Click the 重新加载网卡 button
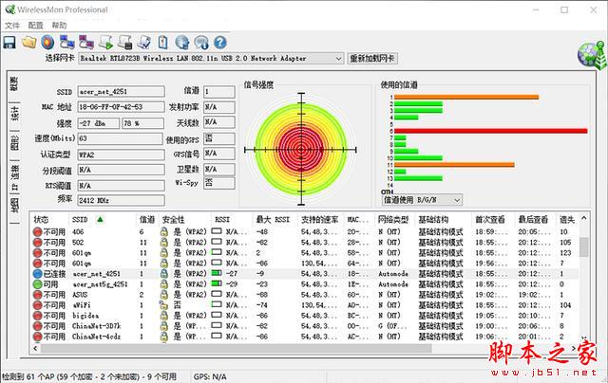The width and height of the screenshot is (608, 383). [x=372, y=59]
